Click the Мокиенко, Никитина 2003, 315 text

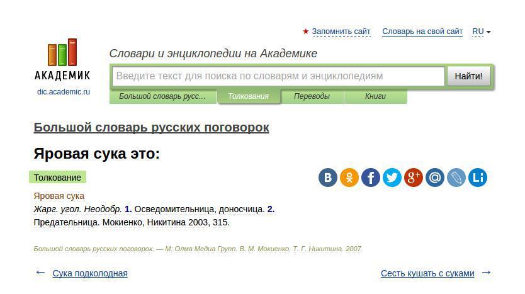pos(166,222)
